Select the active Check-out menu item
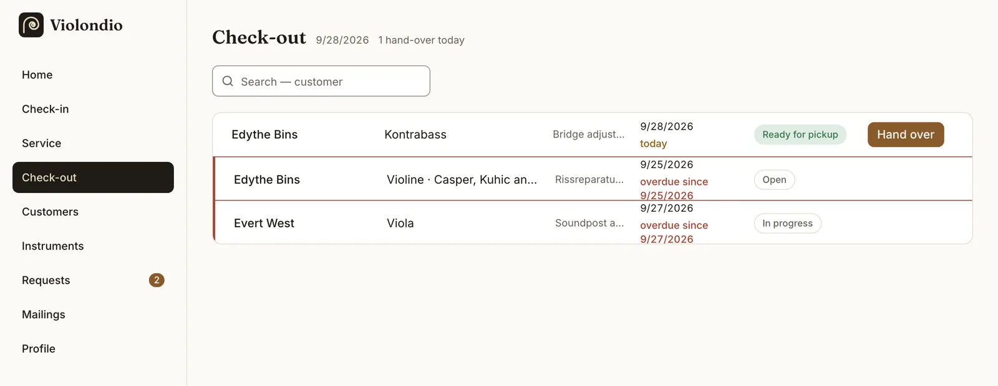The image size is (998, 386). tap(93, 177)
